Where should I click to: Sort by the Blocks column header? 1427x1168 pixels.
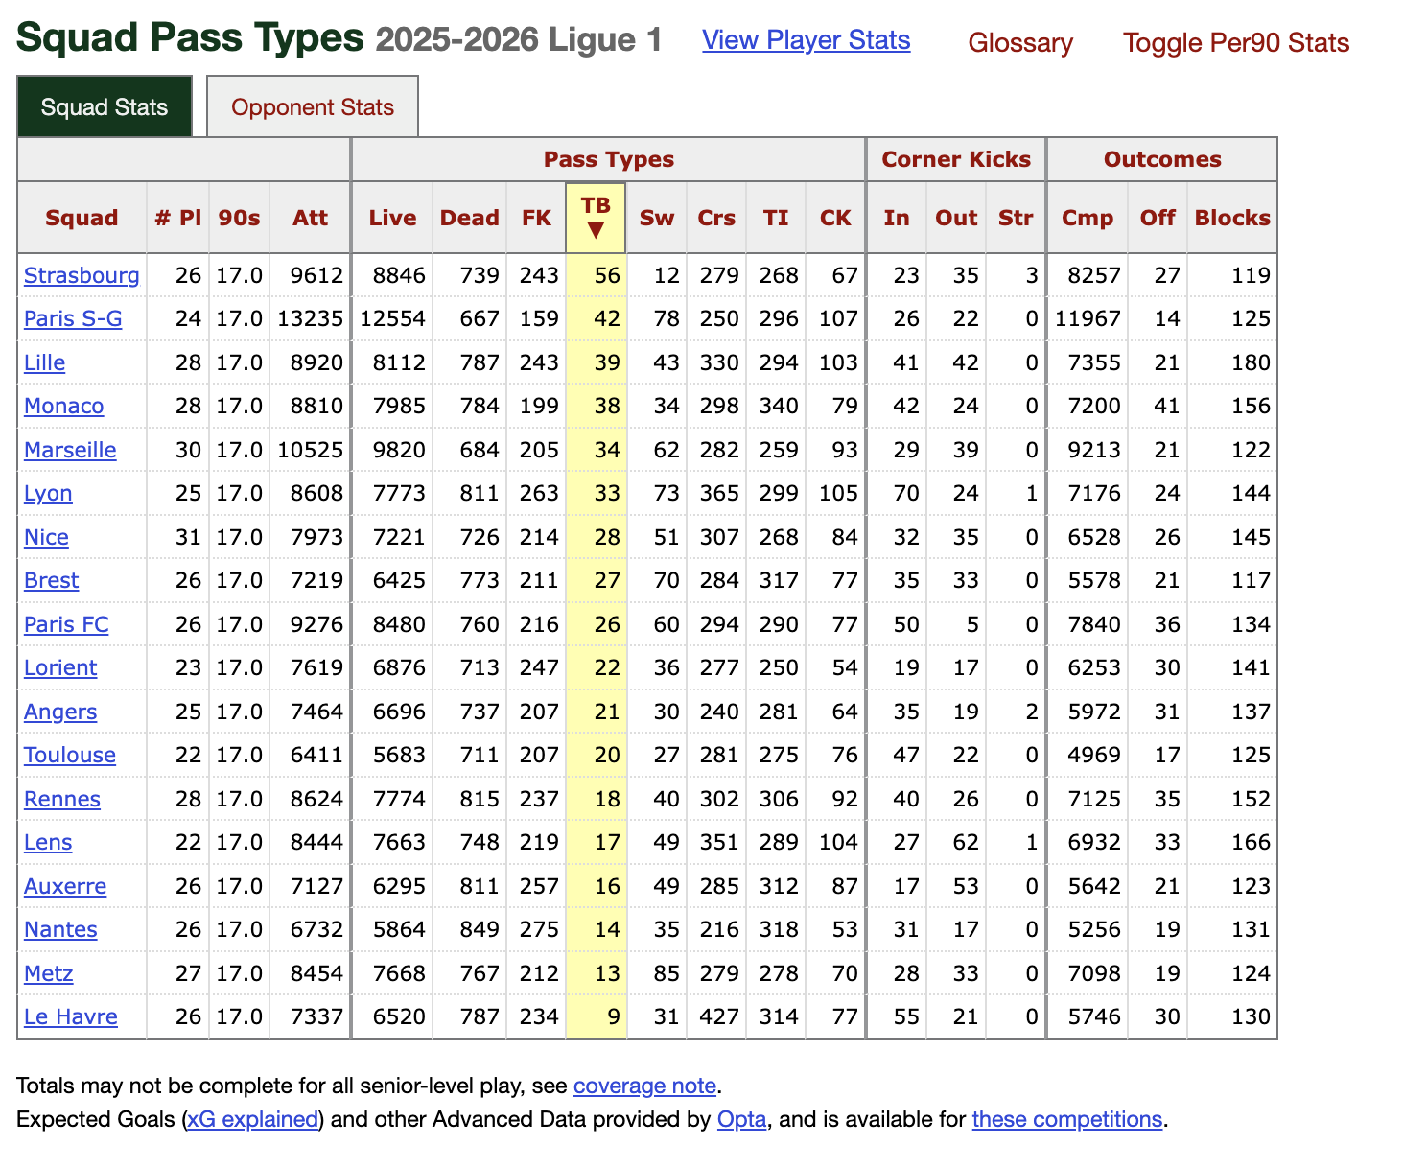coord(1232,218)
